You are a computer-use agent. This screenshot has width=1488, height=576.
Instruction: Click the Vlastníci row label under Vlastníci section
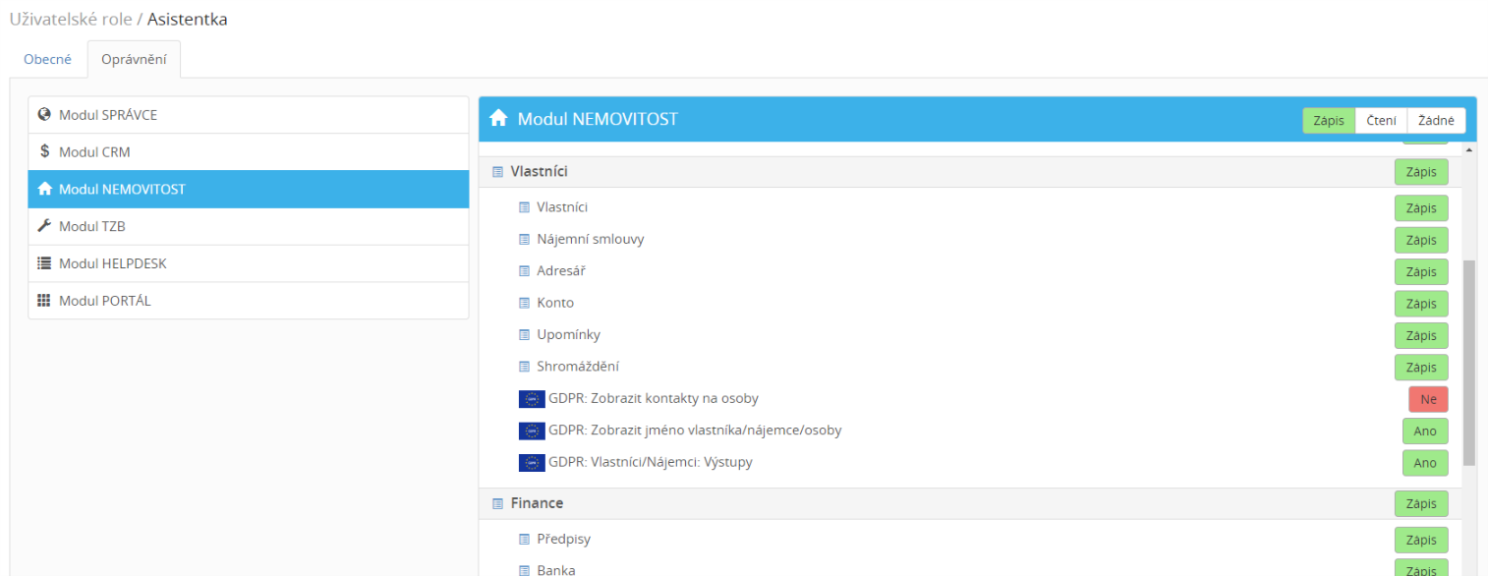coord(562,207)
